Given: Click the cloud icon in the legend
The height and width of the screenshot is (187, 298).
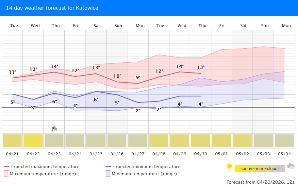Looking at the screenshot, I should [x=290, y=166].
